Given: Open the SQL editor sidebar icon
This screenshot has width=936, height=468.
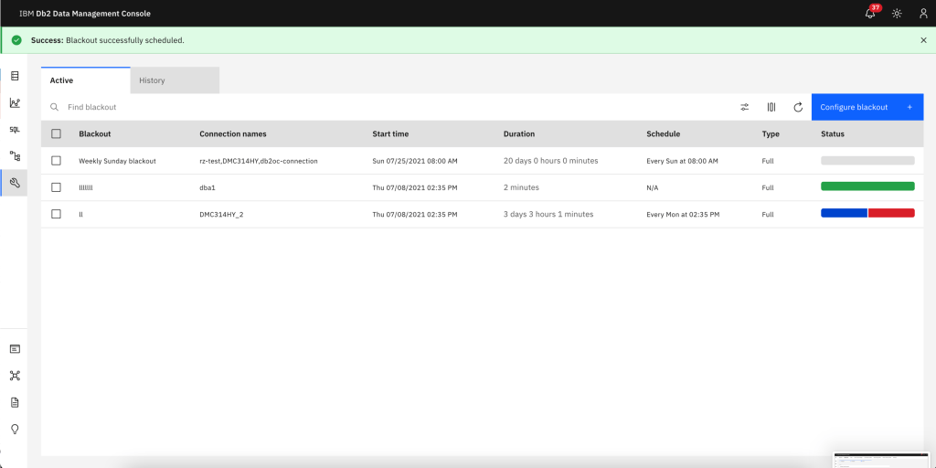Looking at the screenshot, I should point(15,129).
